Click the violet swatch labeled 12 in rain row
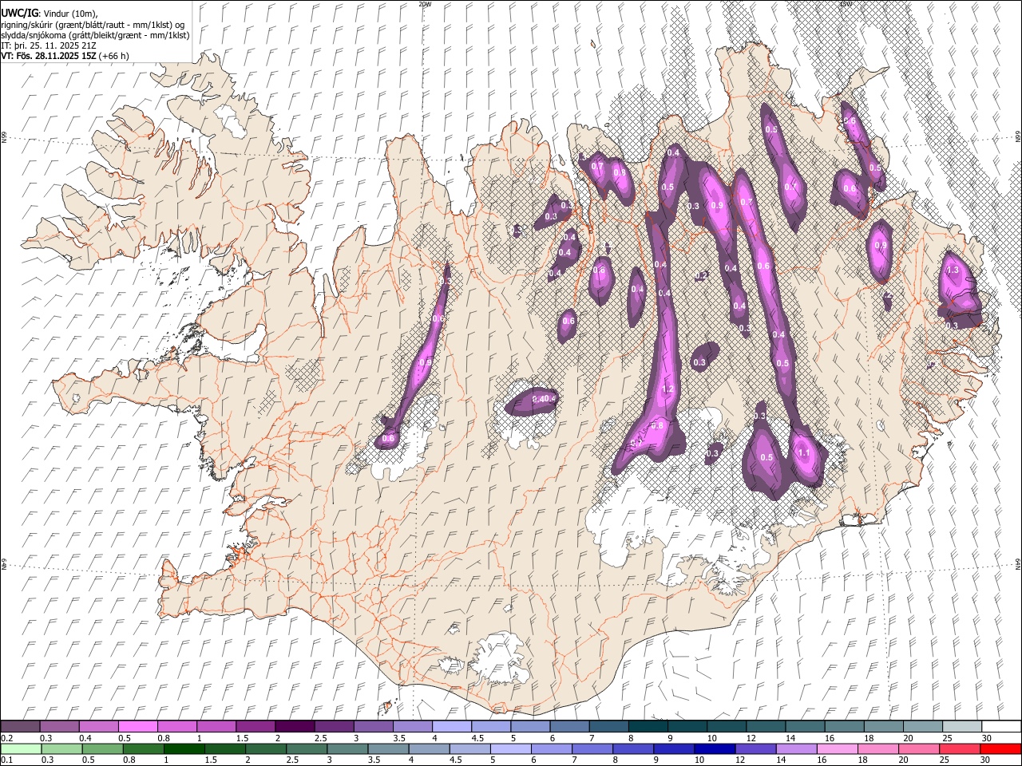Screen dimensions: 1022x766 (x=755, y=748)
